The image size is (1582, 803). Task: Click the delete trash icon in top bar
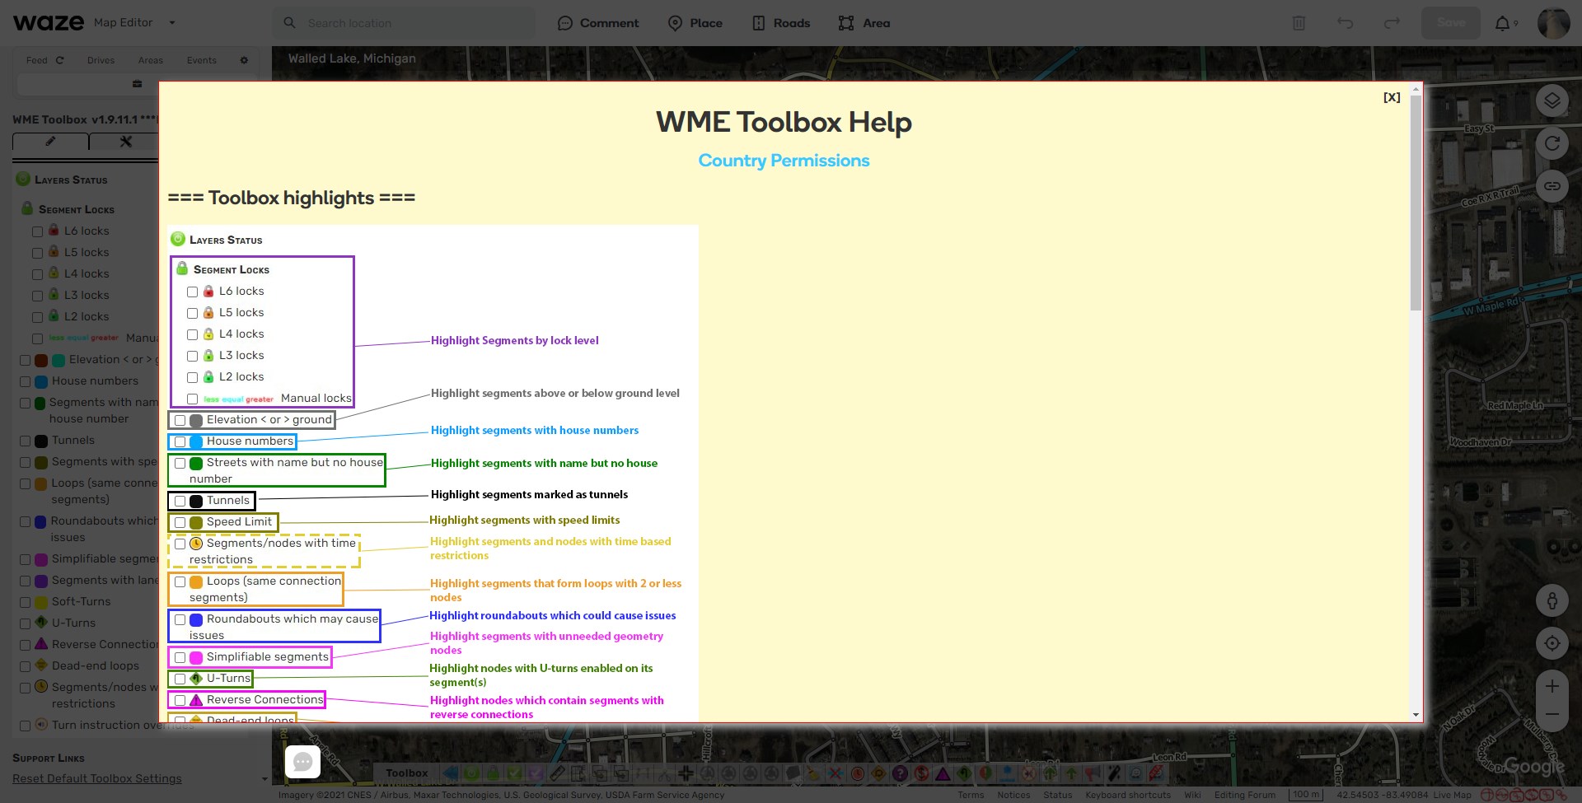pyautogui.click(x=1299, y=23)
